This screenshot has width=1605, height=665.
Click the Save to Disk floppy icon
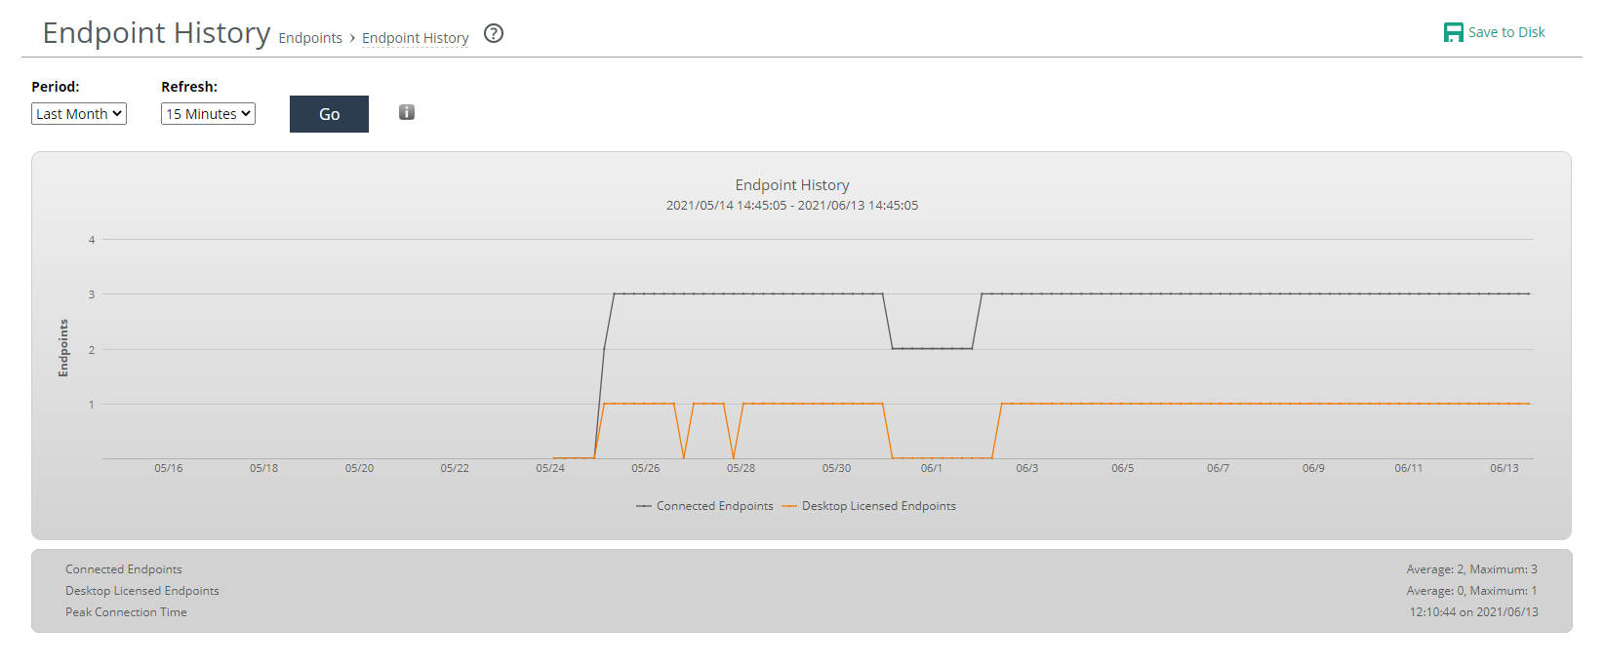pos(1454,32)
